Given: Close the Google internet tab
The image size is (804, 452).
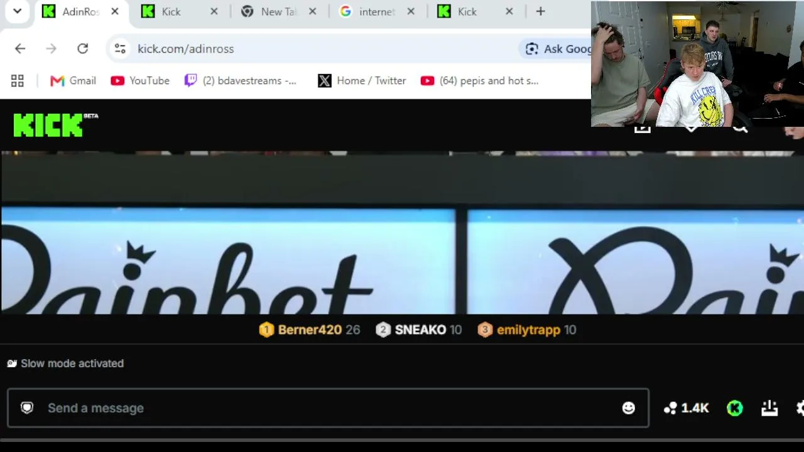Looking at the screenshot, I should coord(411,11).
